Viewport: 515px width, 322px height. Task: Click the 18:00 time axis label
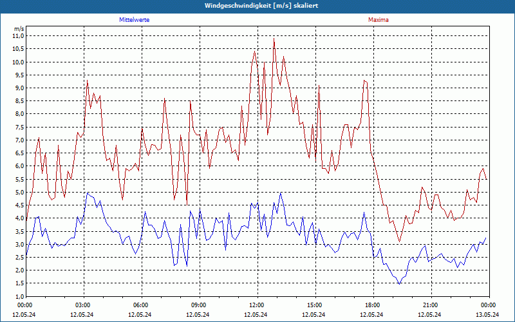(373, 305)
